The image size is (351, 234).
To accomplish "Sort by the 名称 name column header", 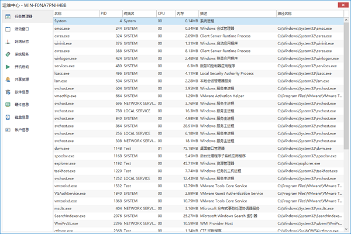I will pyautogui.click(x=76, y=13).
